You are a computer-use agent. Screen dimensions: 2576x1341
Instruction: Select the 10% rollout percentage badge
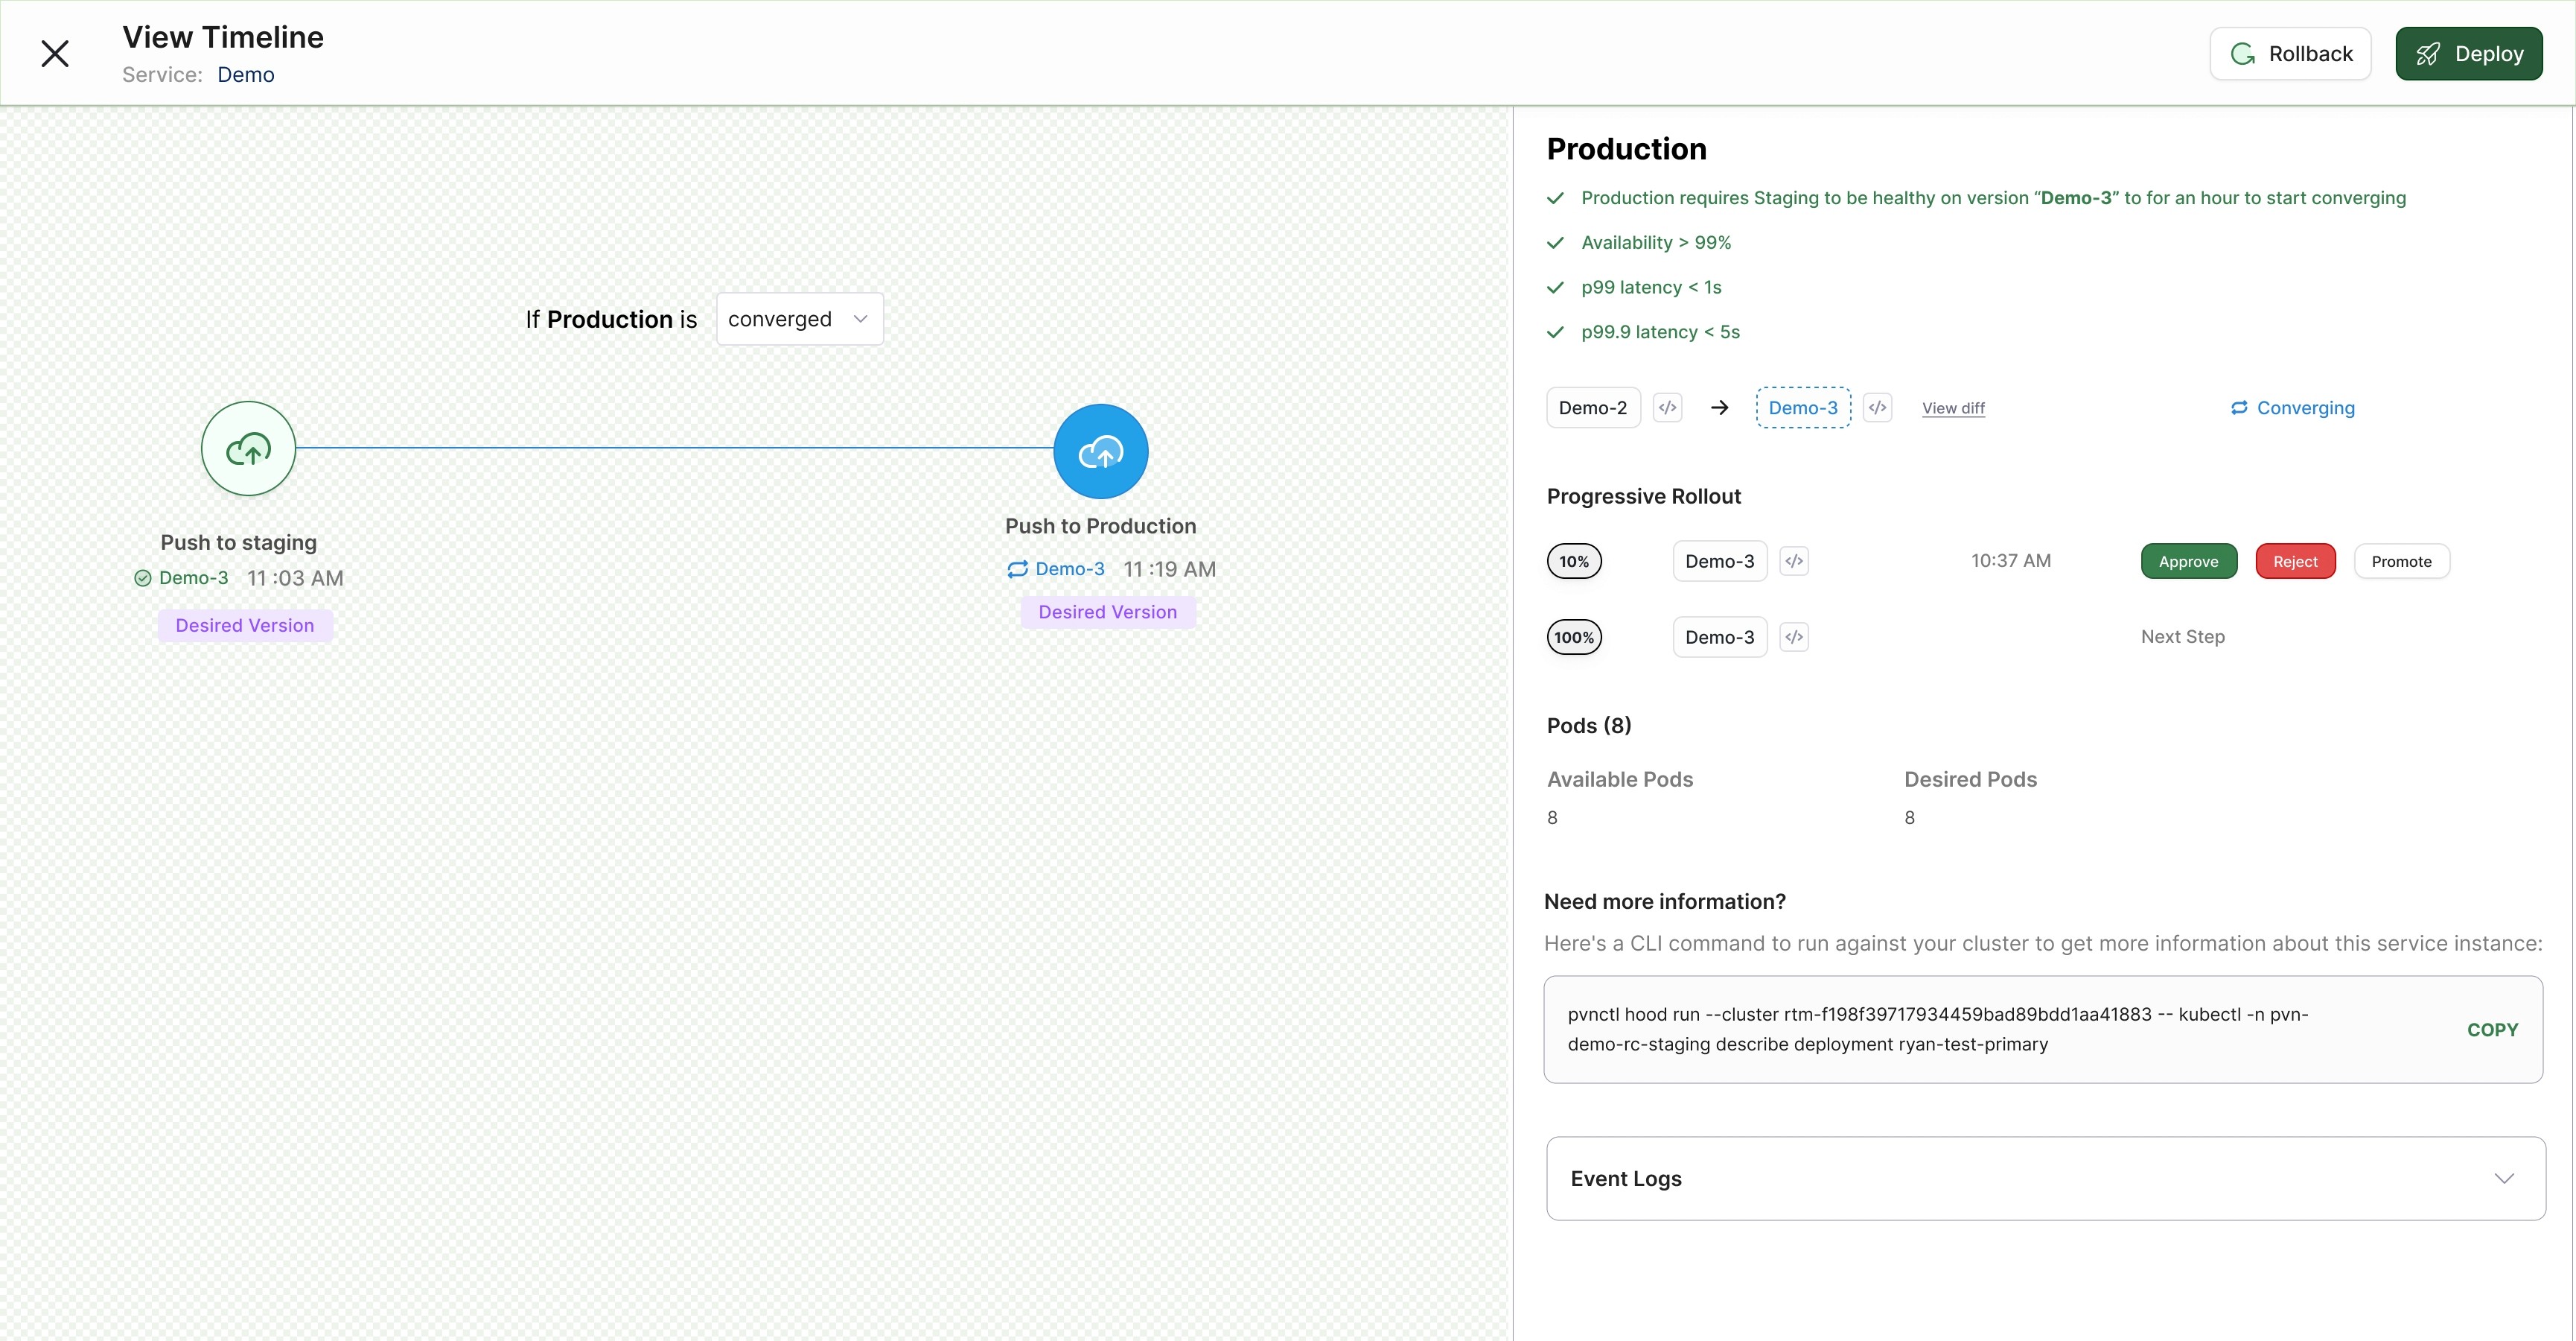(x=1574, y=562)
